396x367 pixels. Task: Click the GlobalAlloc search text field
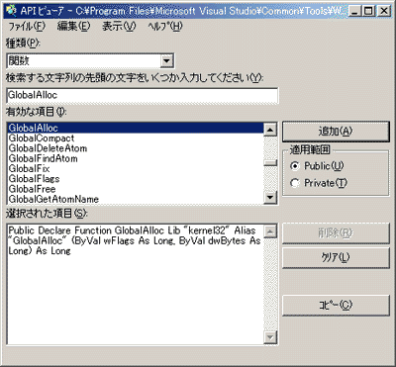pyautogui.click(x=143, y=95)
